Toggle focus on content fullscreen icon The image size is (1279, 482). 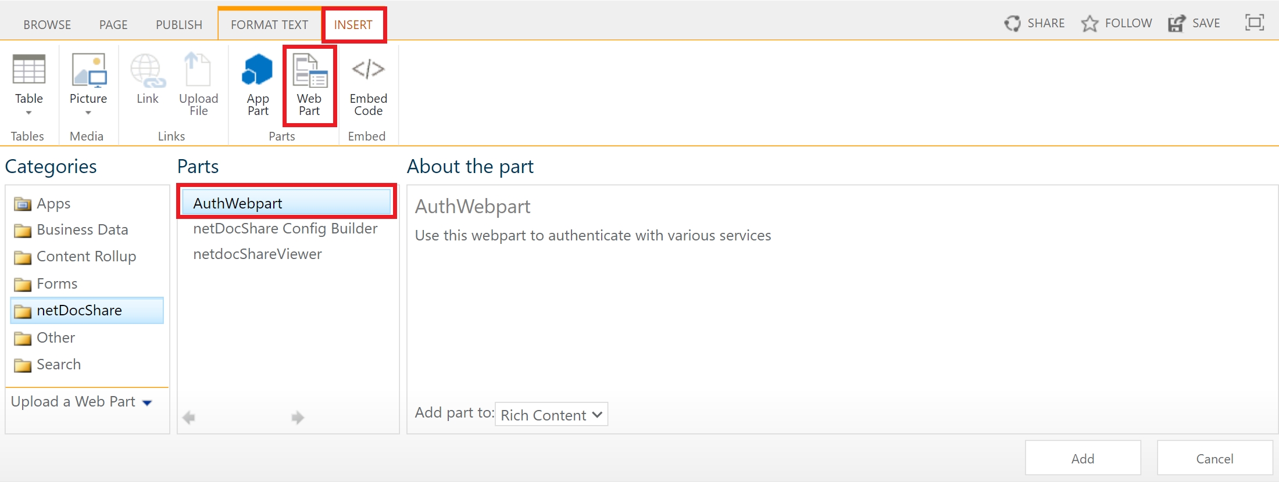(x=1254, y=23)
